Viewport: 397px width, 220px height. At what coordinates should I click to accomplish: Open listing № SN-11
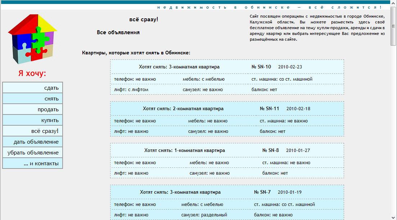point(269,109)
